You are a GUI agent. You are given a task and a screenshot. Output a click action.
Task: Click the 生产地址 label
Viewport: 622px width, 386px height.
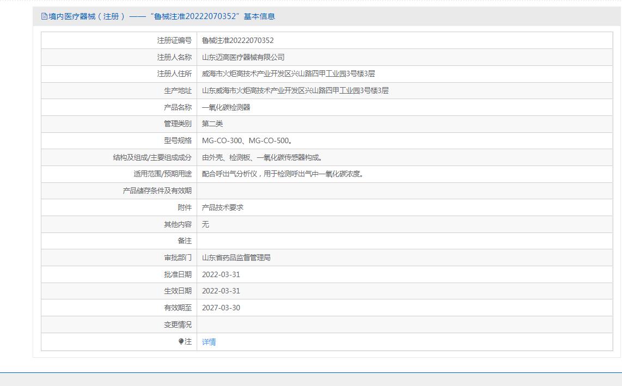point(178,90)
